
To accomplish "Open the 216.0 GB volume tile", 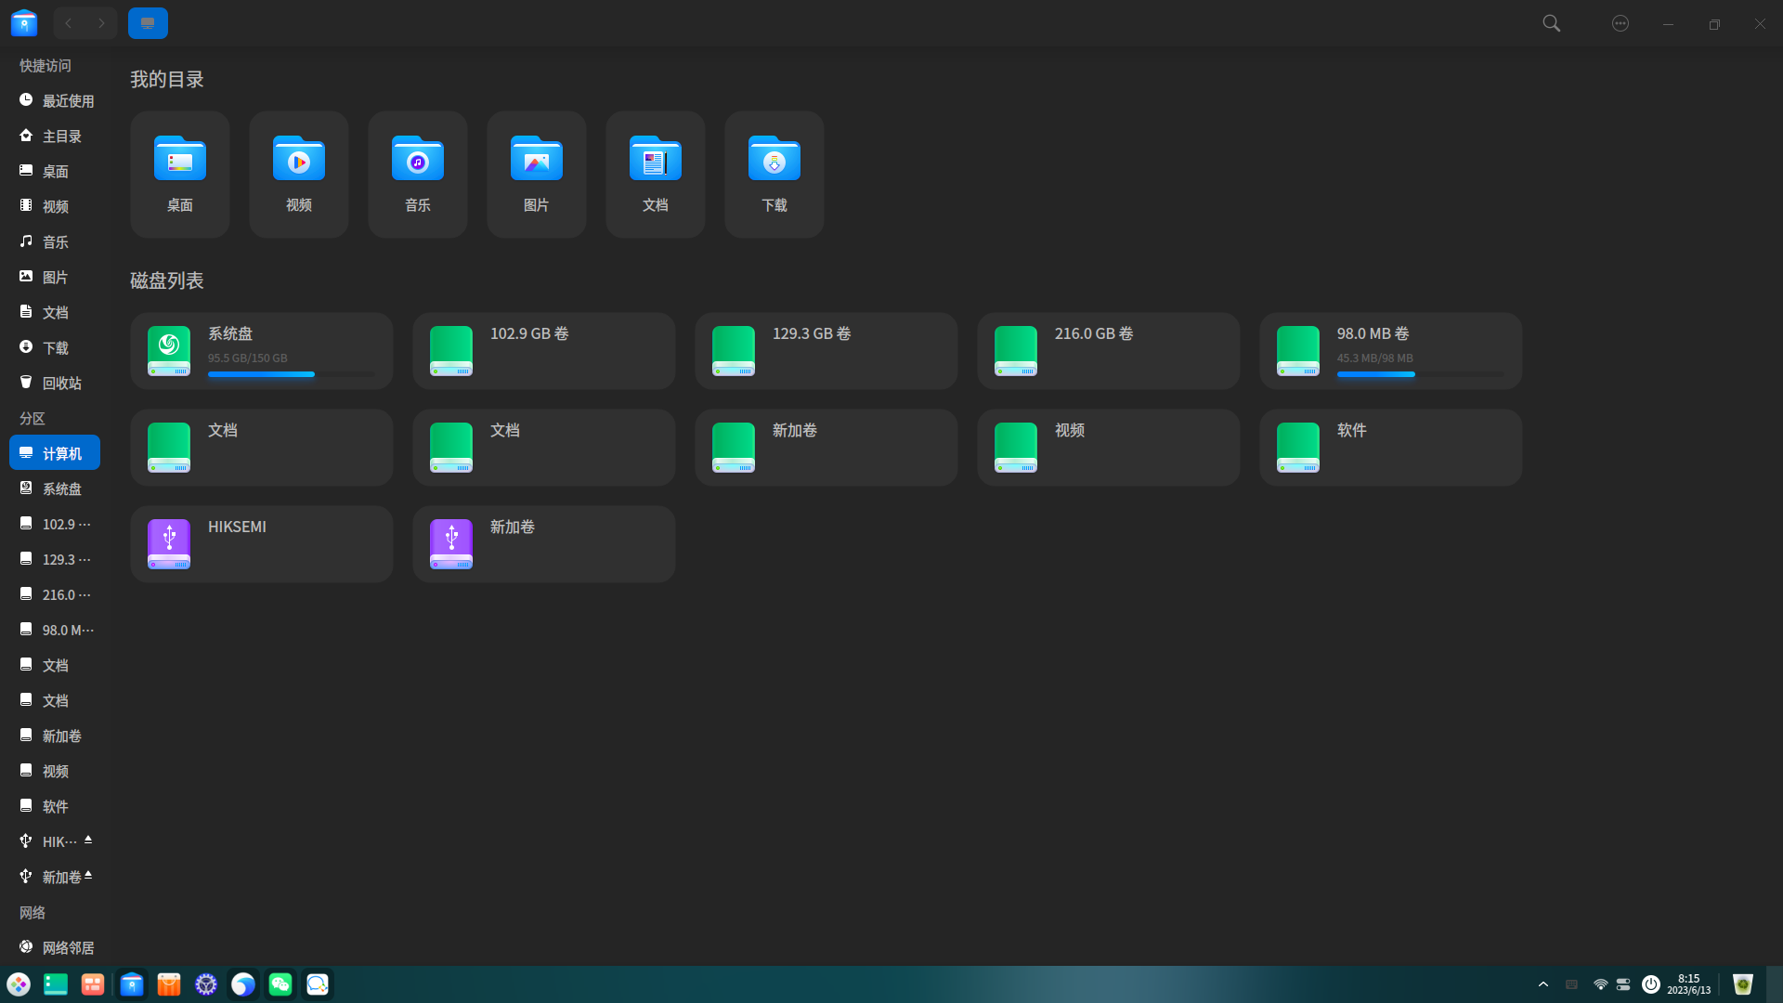I will tap(1108, 351).
